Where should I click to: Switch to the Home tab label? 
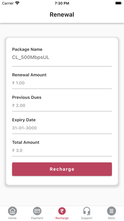[12, 218]
